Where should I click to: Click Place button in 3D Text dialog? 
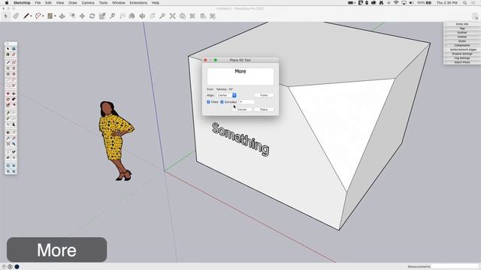point(264,109)
